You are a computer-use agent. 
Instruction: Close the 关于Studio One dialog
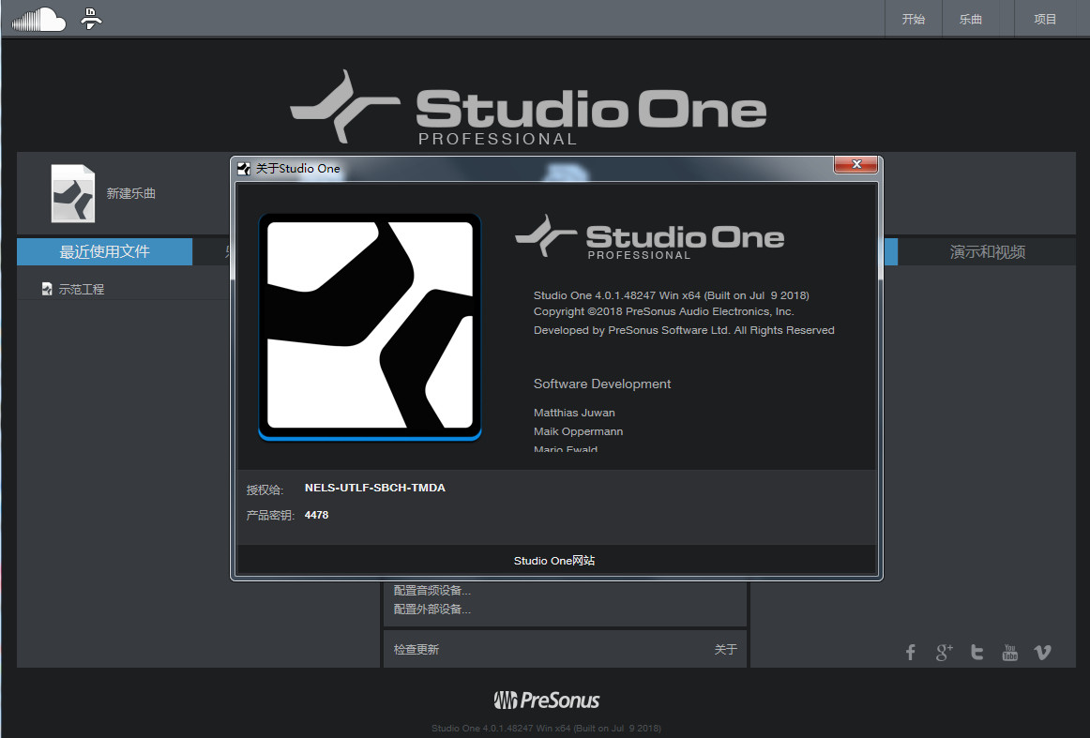click(855, 166)
